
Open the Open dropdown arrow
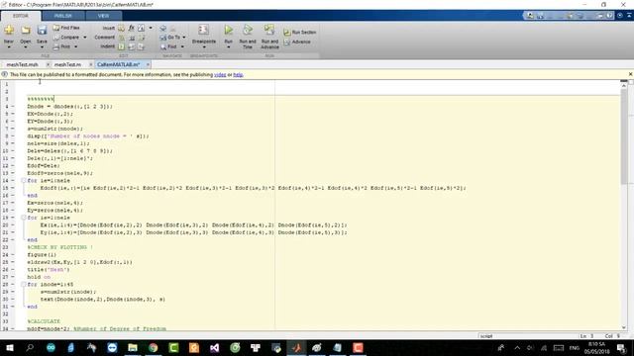tap(25, 47)
